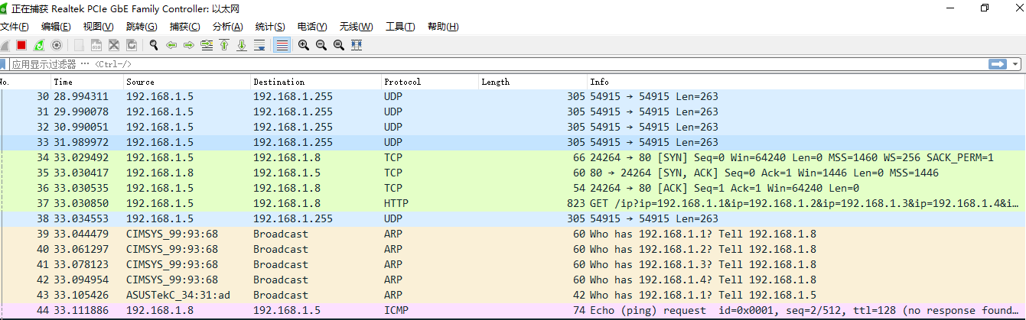Open find packet magnifier tool

[154, 45]
